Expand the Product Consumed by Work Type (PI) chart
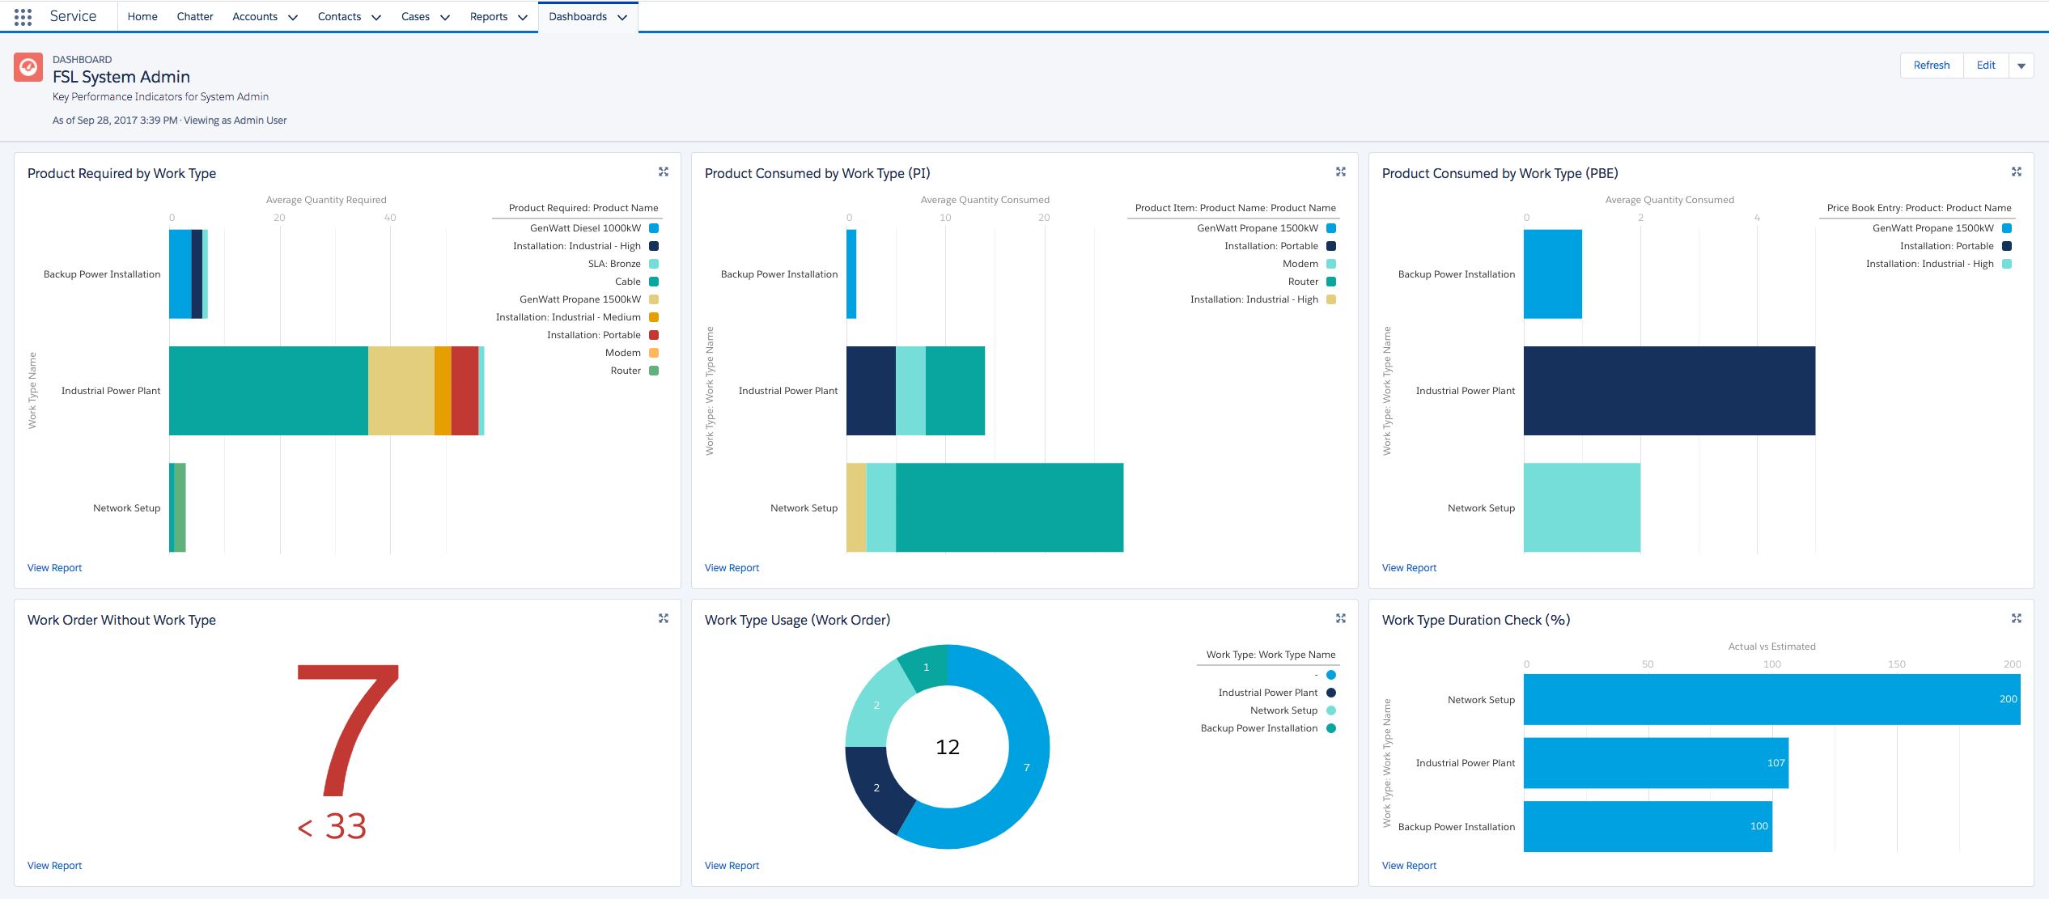2049x899 pixels. (x=1341, y=172)
